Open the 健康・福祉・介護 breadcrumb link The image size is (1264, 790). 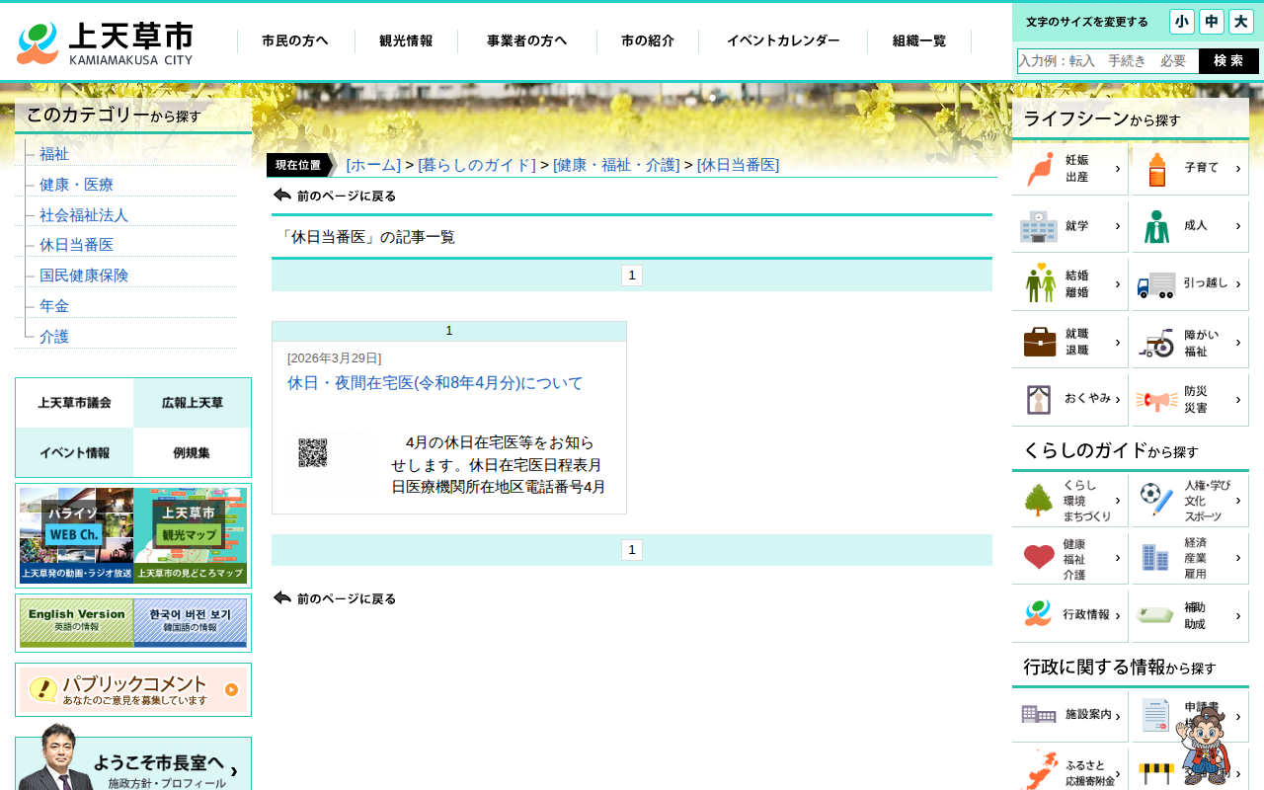pos(616,165)
